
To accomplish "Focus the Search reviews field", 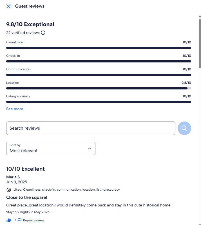I will [91, 128].
